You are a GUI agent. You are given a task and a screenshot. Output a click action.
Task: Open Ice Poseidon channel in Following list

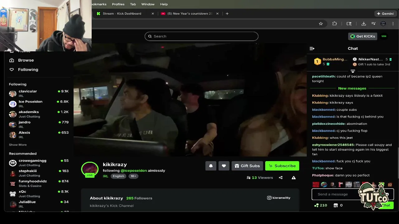coord(39,104)
